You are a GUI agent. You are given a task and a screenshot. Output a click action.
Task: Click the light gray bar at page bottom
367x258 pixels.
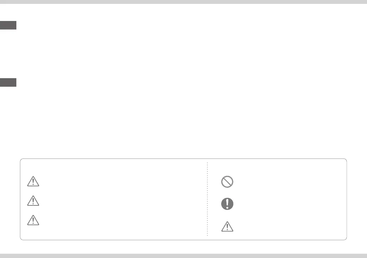[183, 256]
